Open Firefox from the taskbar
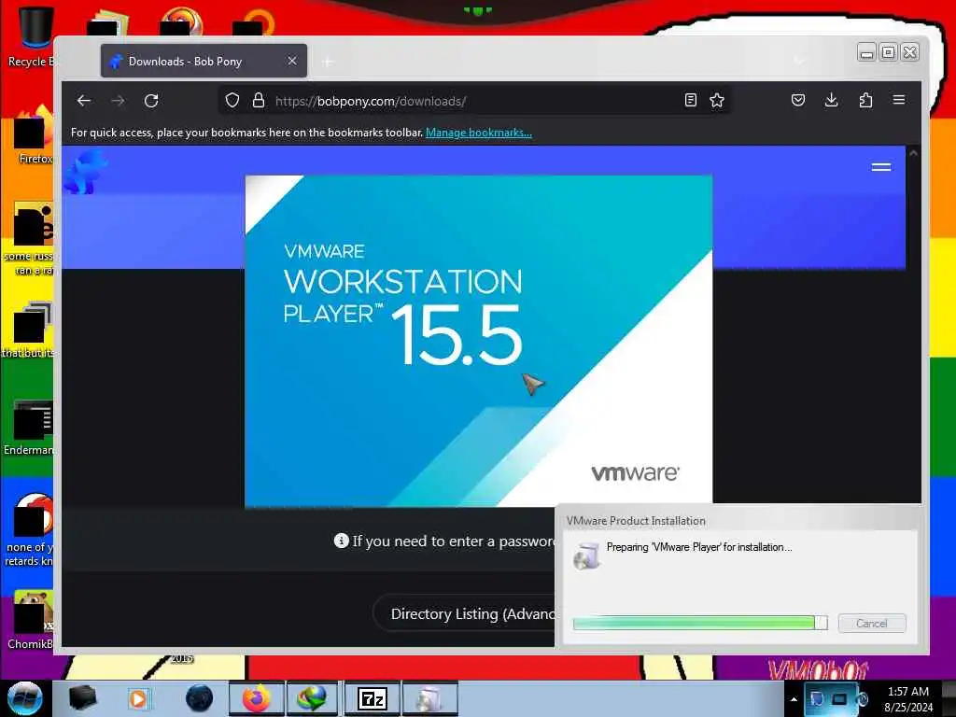The image size is (956, 717). pyautogui.click(x=257, y=698)
